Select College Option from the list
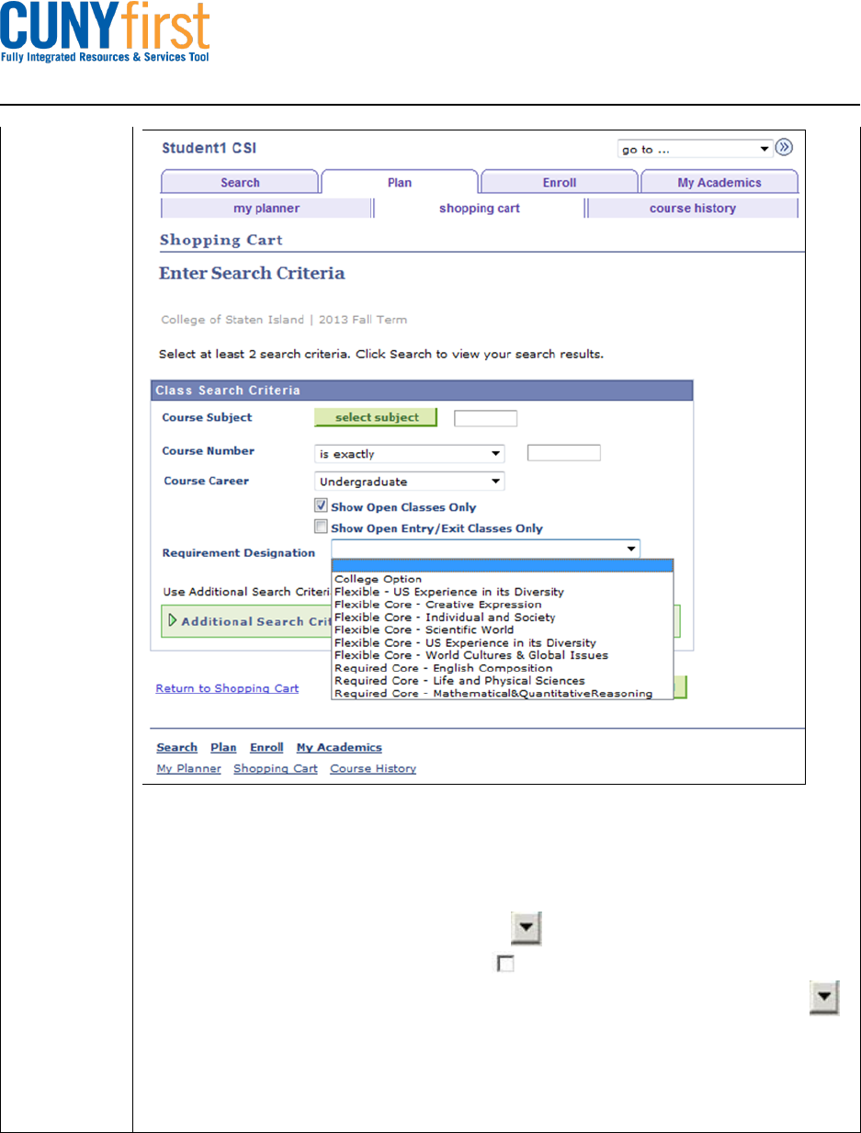 point(503,579)
